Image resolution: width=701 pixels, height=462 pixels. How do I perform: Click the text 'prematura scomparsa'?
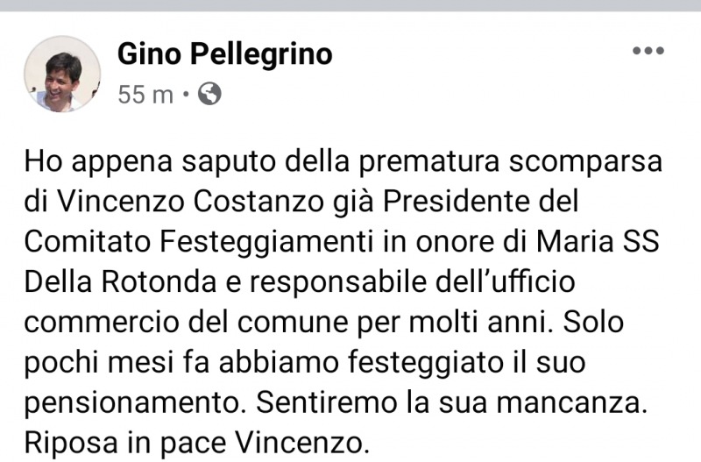525,164
